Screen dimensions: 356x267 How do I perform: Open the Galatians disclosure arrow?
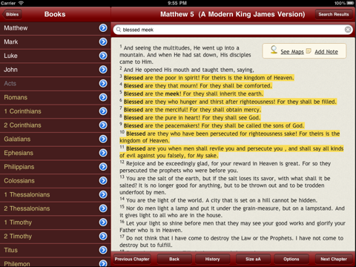(103, 139)
